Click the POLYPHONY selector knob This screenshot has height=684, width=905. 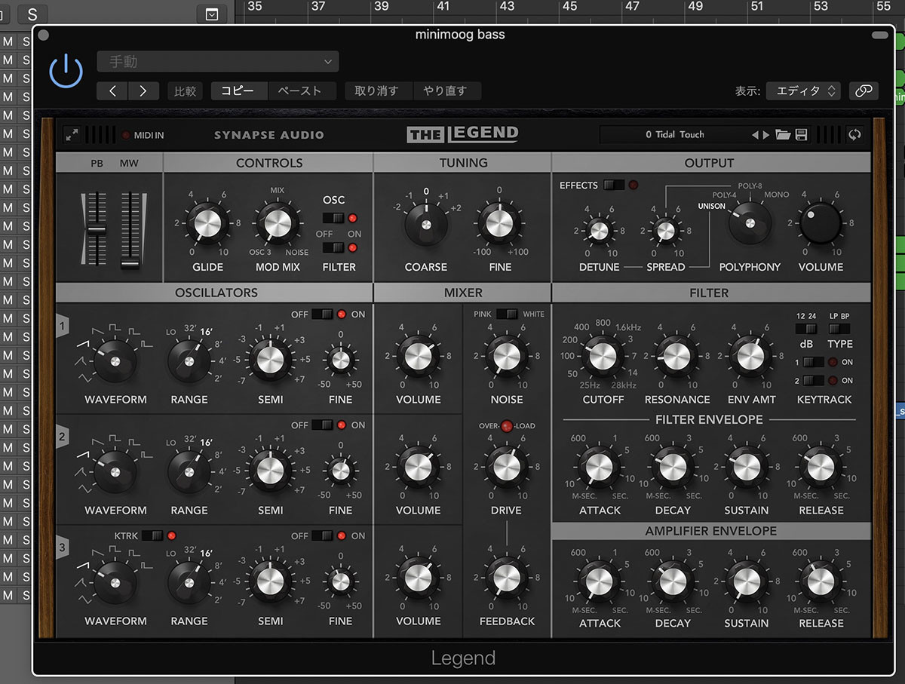coord(749,224)
